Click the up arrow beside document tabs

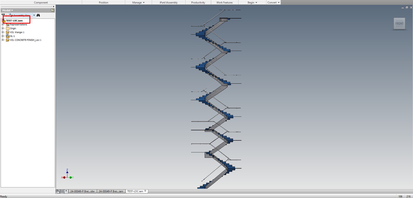(66, 191)
